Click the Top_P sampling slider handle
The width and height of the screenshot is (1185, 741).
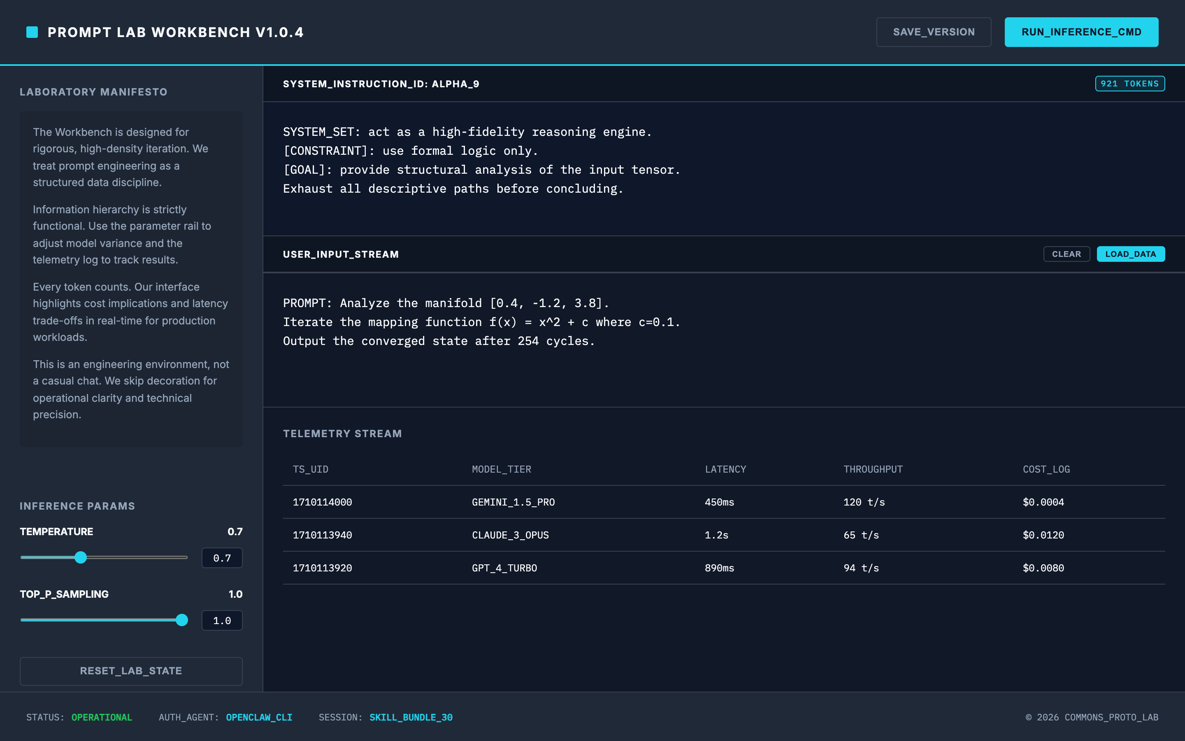click(x=182, y=620)
